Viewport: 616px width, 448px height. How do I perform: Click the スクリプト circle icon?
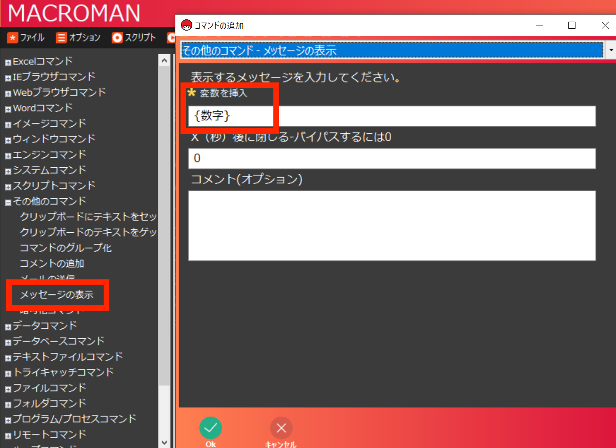(x=117, y=38)
